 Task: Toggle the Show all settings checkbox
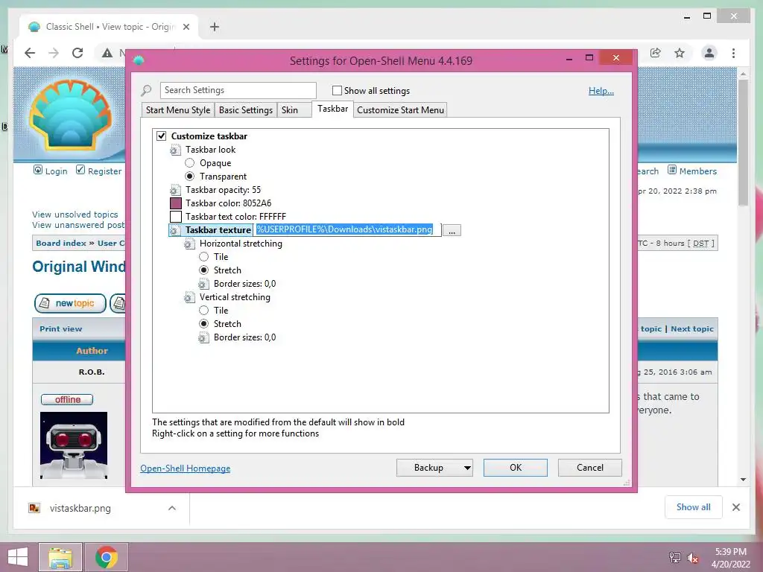pyautogui.click(x=337, y=90)
